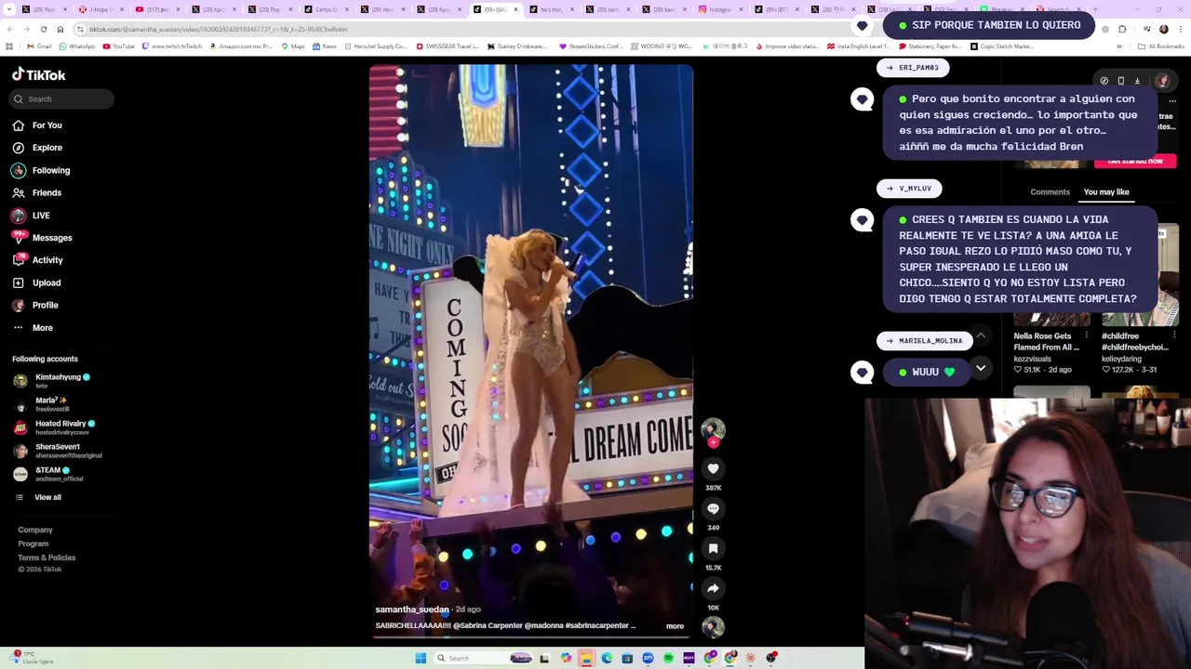Click the browser address bar URL
Screen dimensions: 1191x669
(x=219, y=29)
